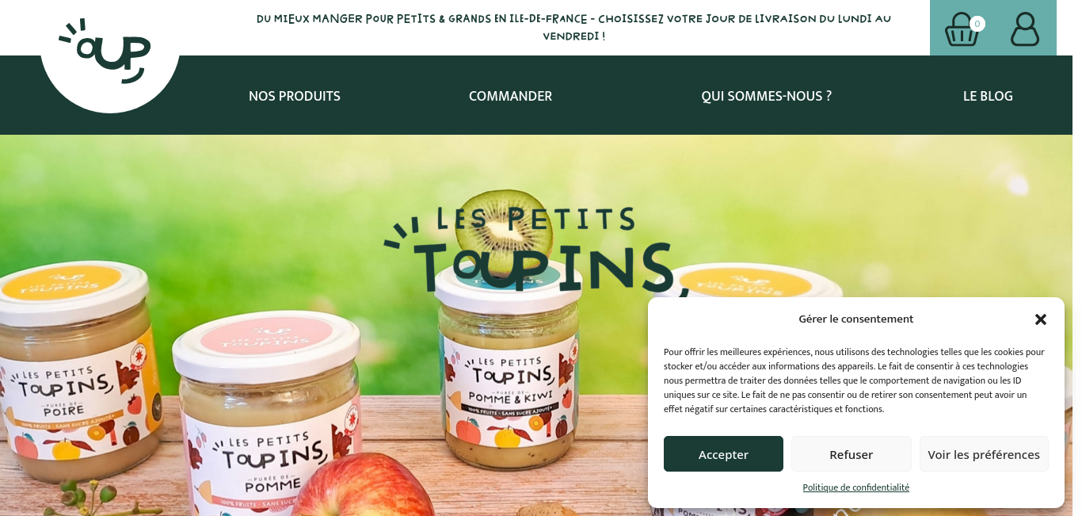This screenshot has height=516, width=1082.
Task: Open the Nos Produits menu
Action: tap(295, 96)
